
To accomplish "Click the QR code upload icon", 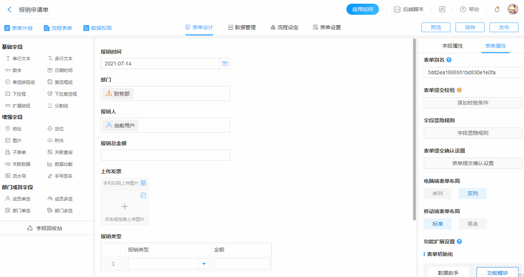I will tap(143, 183).
